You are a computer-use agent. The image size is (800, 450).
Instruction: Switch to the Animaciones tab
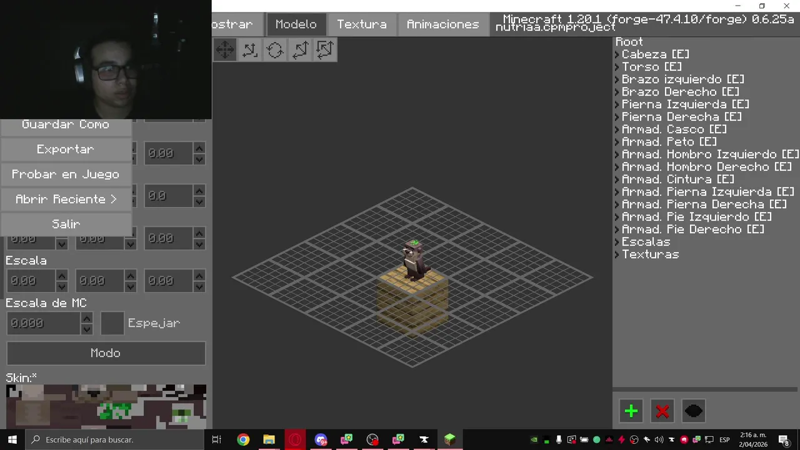click(x=443, y=24)
